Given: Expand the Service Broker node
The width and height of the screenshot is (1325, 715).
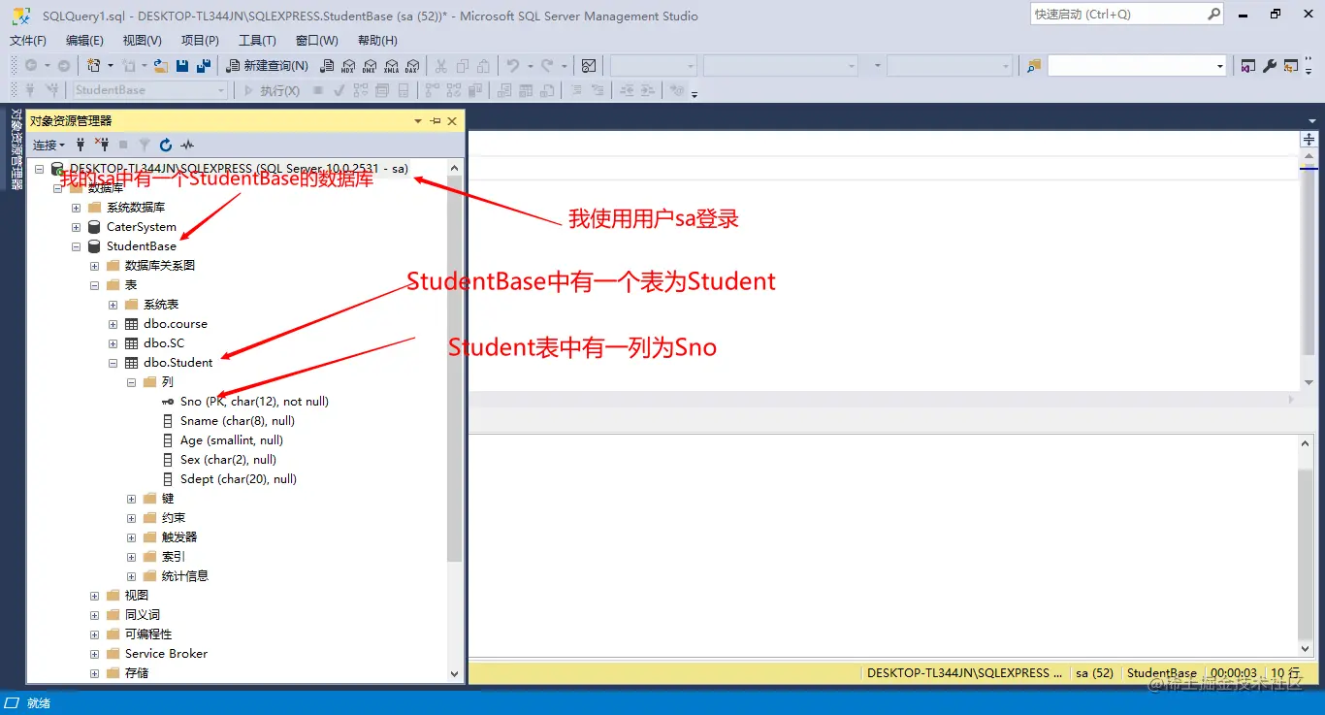Looking at the screenshot, I should pos(94,654).
